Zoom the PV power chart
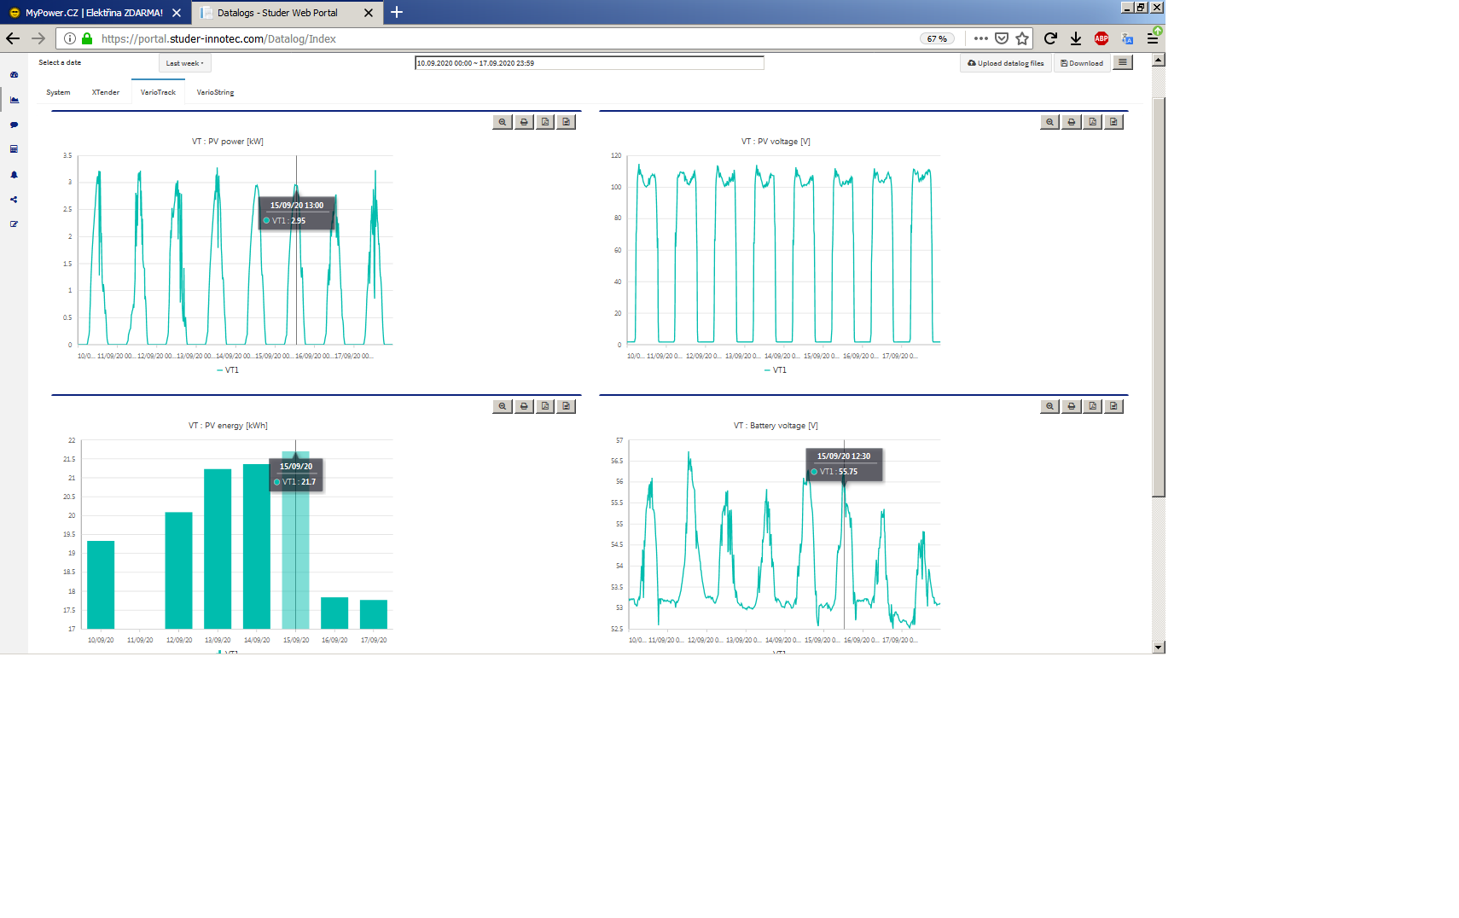 pyautogui.click(x=503, y=122)
